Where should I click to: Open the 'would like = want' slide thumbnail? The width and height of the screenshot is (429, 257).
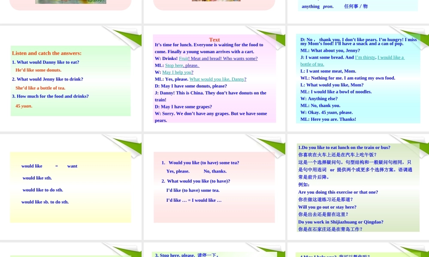coord(71,187)
